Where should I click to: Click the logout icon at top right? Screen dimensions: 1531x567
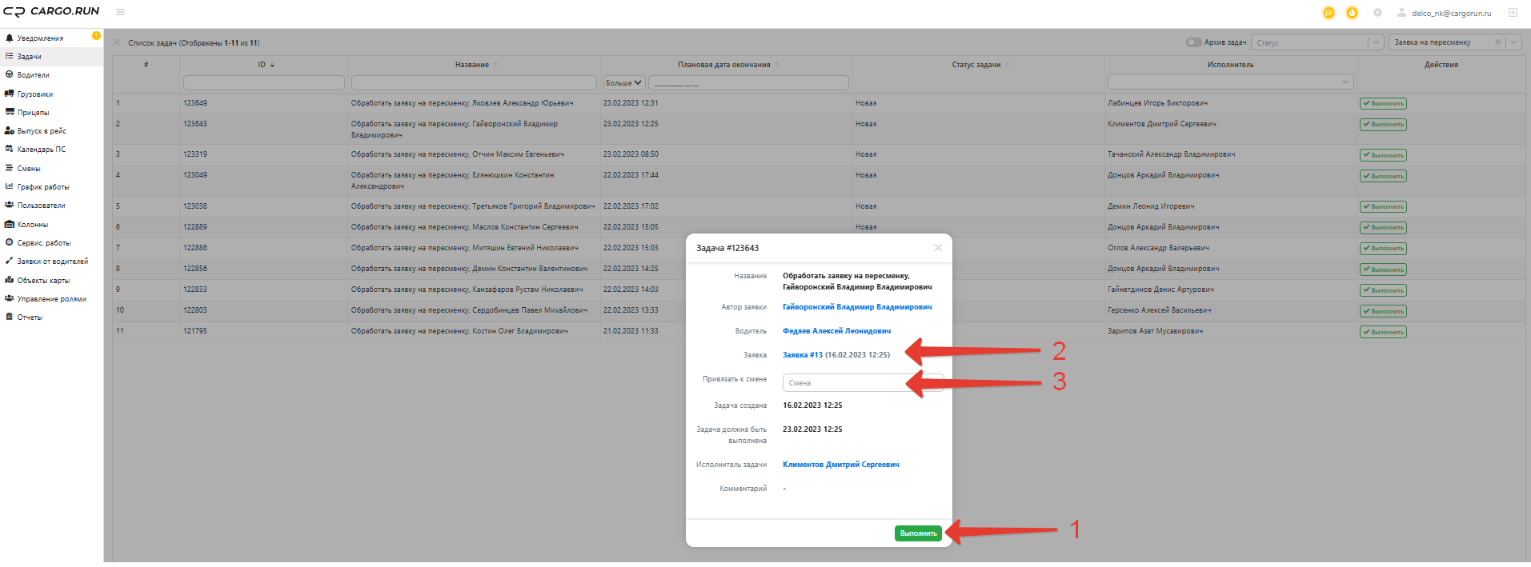[x=1513, y=13]
